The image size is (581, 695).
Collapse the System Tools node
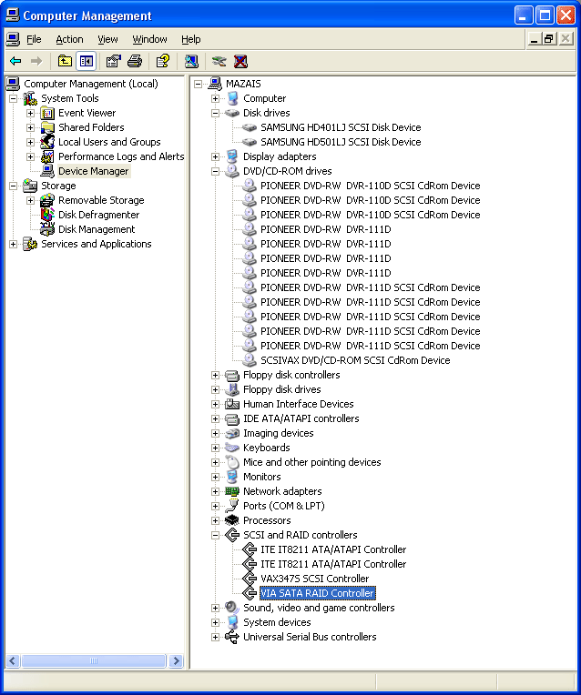coord(14,98)
